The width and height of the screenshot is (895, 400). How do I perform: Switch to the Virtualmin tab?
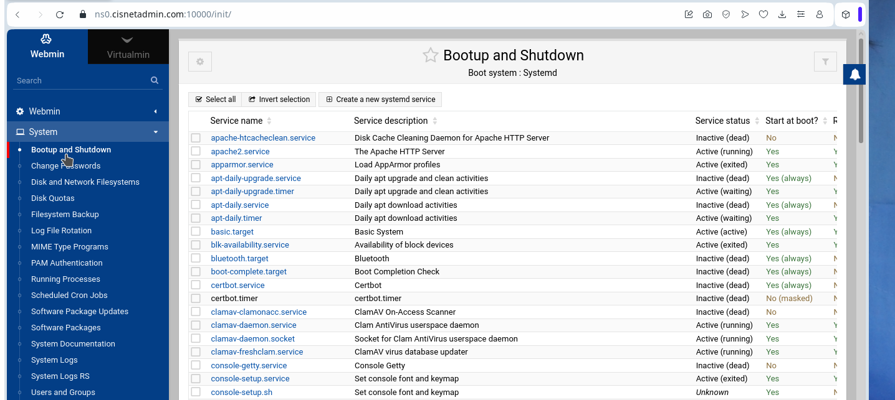(x=128, y=47)
